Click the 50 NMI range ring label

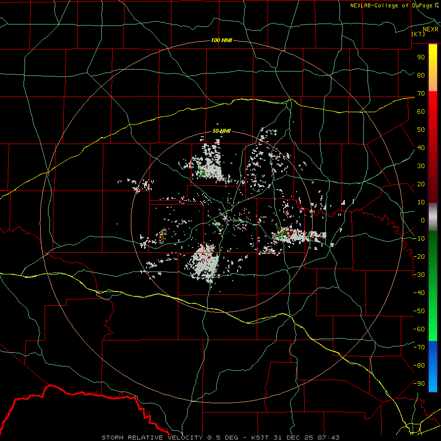(221, 131)
